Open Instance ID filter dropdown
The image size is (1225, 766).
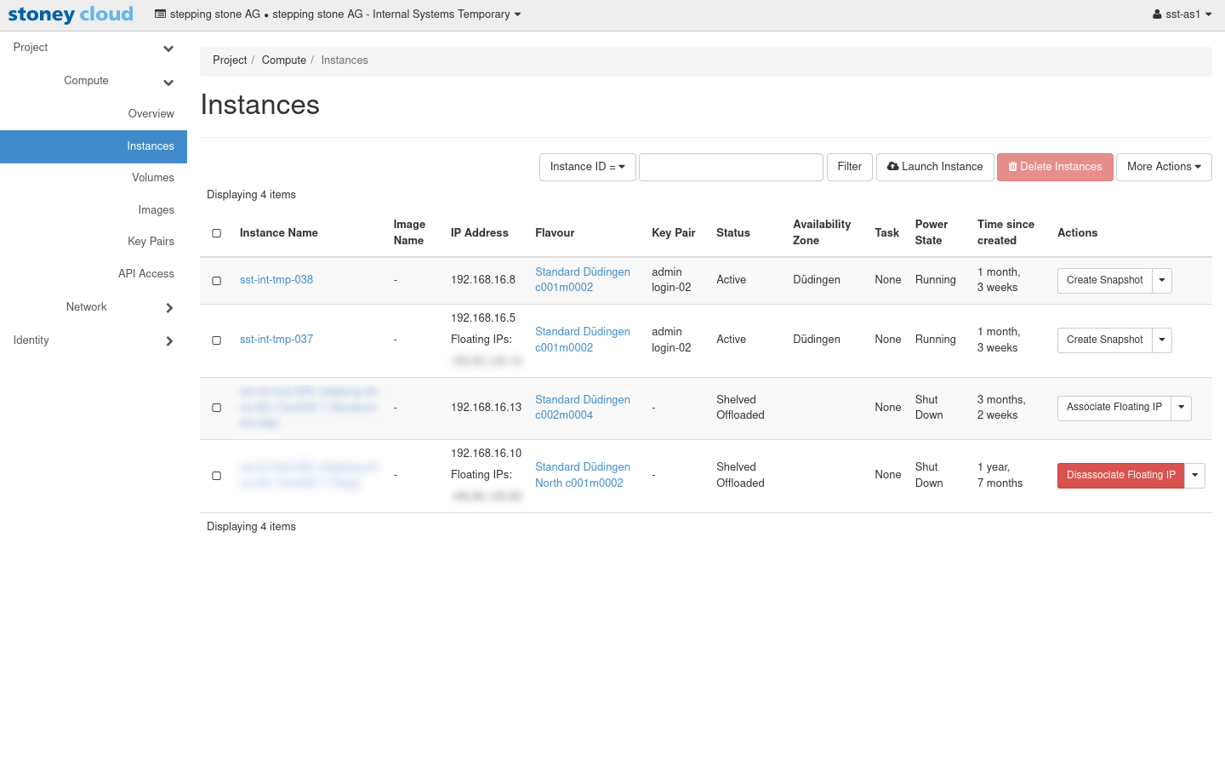click(587, 167)
